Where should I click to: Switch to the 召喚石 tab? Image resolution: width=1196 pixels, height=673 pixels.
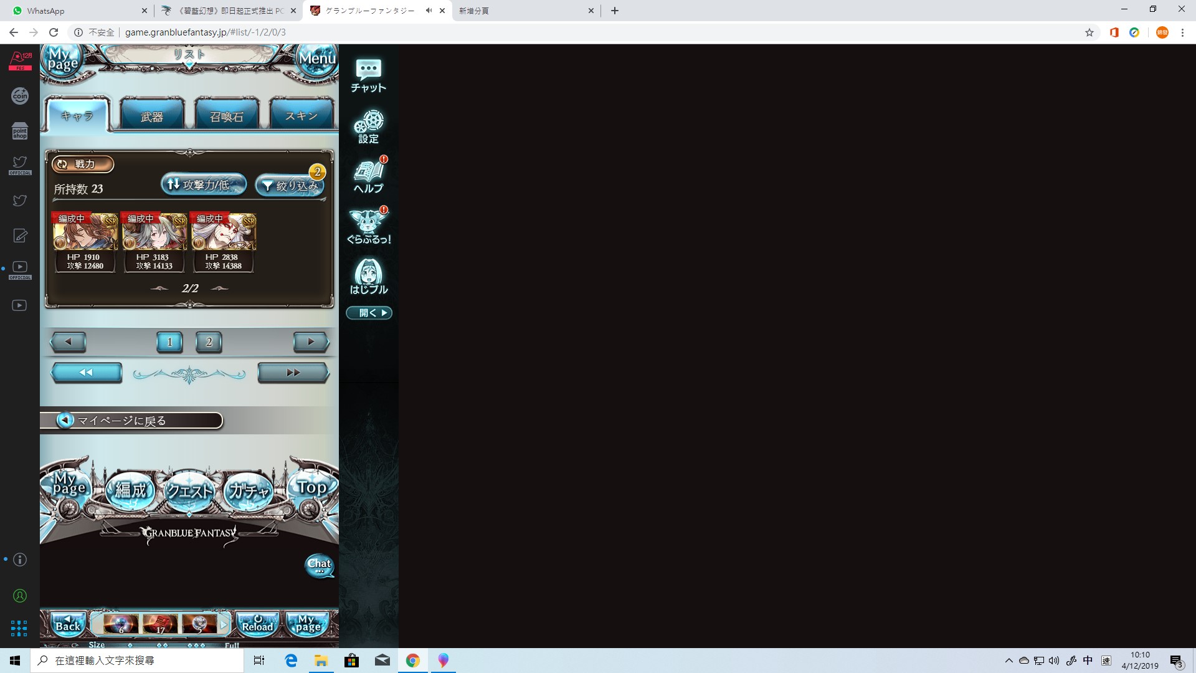(x=227, y=116)
